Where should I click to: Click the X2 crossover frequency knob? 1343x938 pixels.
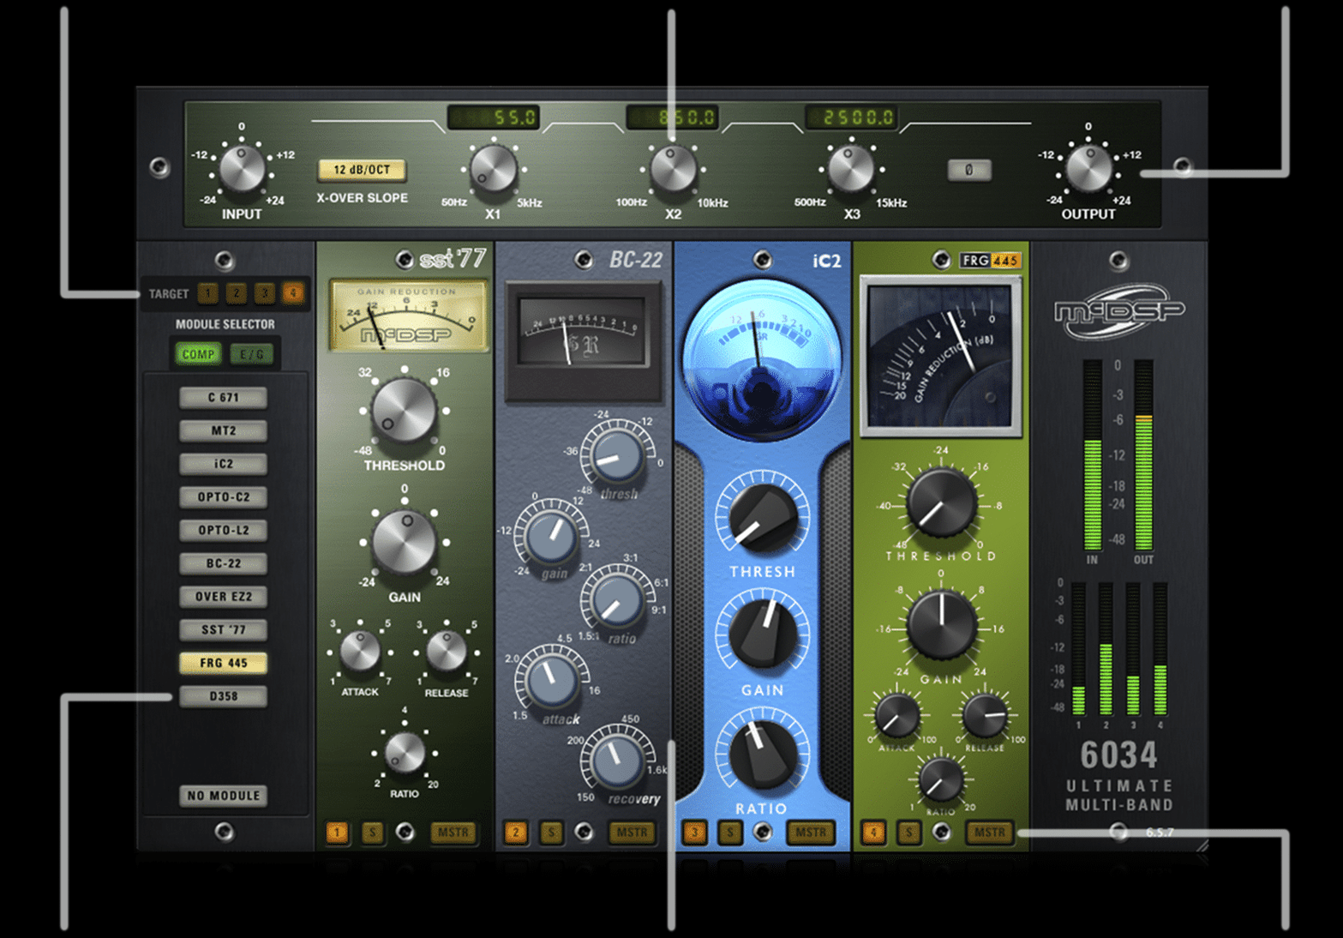click(x=674, y=169)
